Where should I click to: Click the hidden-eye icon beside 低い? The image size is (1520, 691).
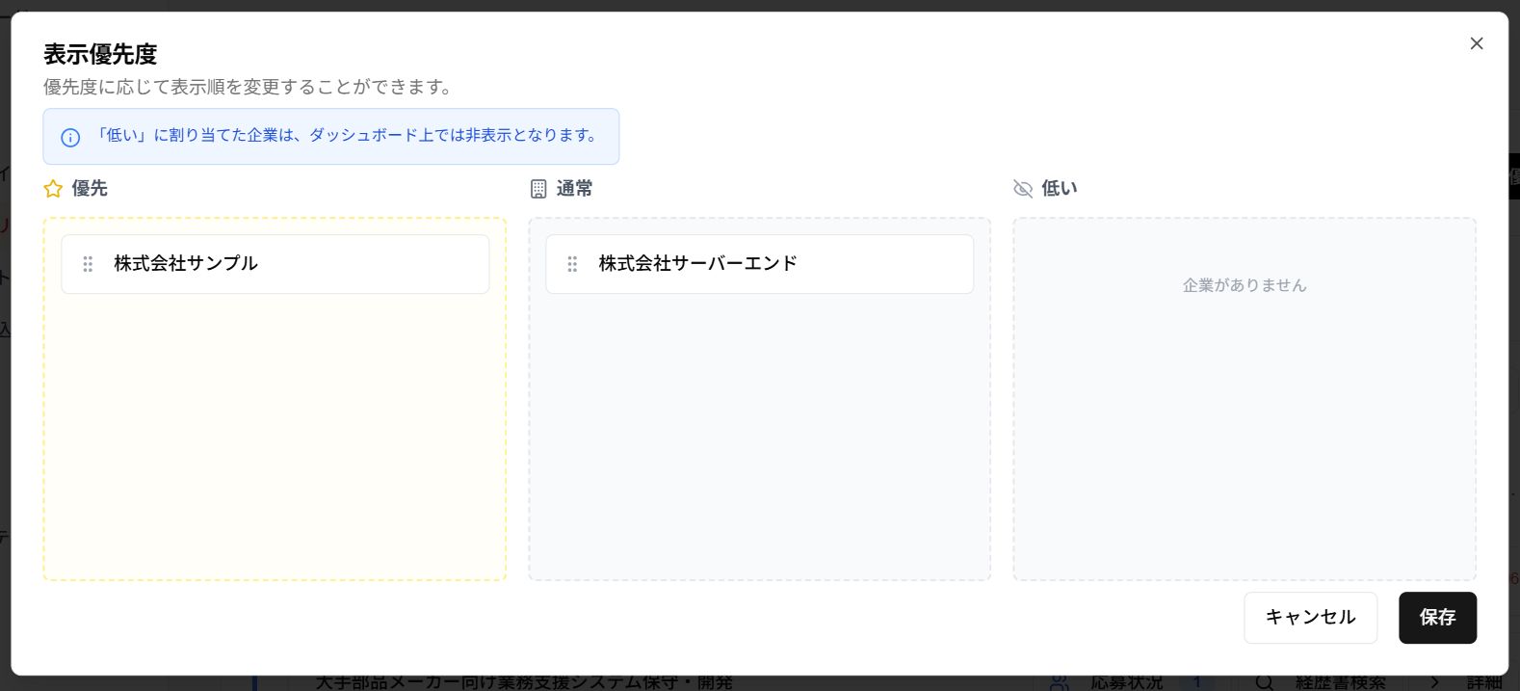(x=1023, y=189)
